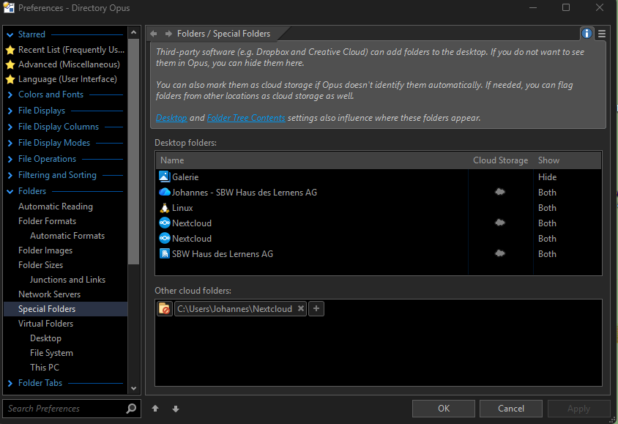Open the Folder Tree Contents link
The height and width of the screenshot is (424, 618).
[x=246, y=118]
